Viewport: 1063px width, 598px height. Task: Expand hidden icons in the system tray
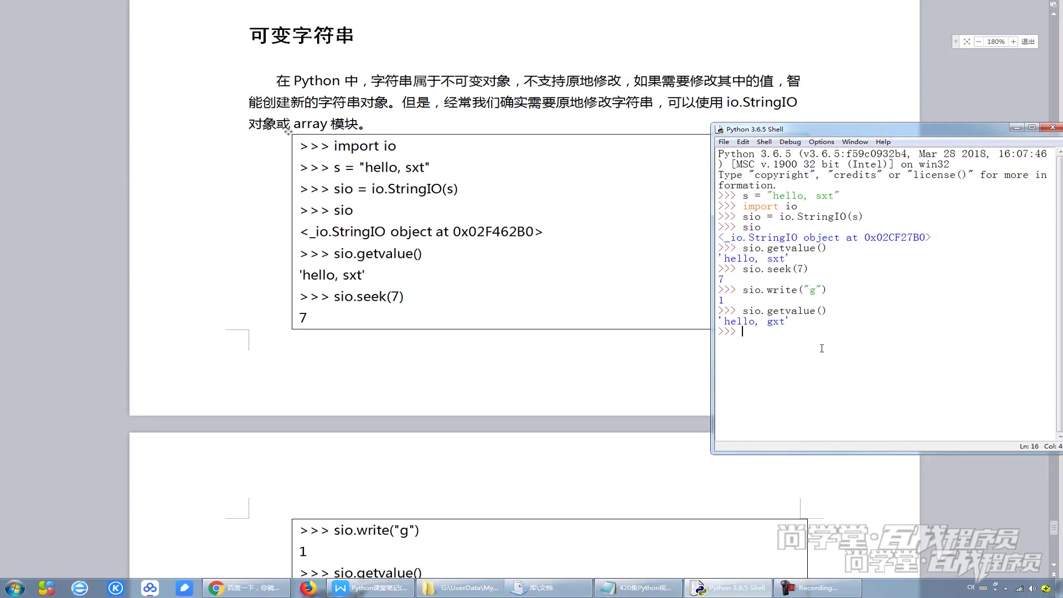point(1005,589)
